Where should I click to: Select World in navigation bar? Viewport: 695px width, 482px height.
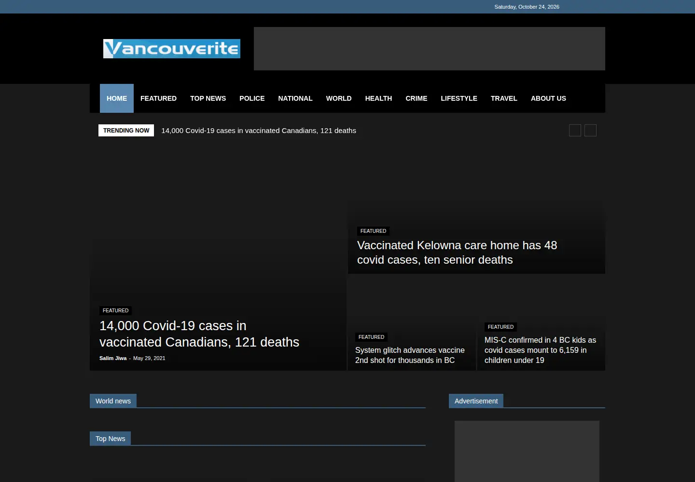click(x=339, y=98)
